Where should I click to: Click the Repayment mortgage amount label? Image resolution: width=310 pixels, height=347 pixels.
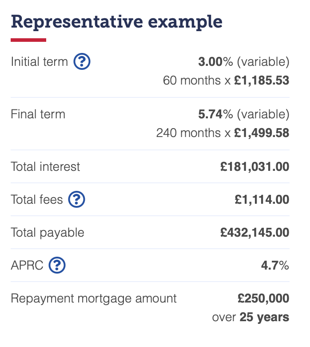94,299
